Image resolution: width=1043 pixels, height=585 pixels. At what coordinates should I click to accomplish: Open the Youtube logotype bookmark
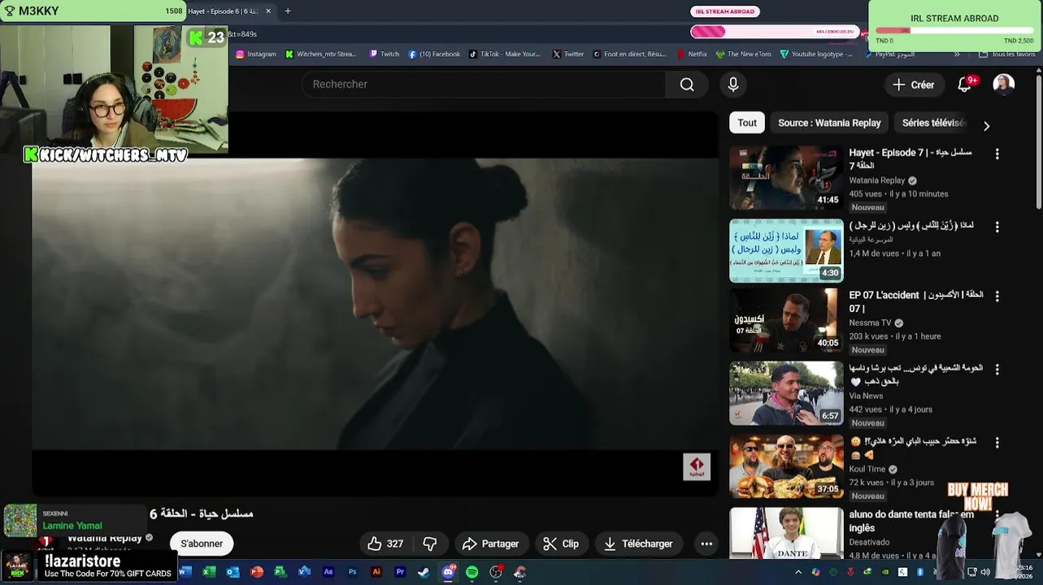tap(816, 54)
